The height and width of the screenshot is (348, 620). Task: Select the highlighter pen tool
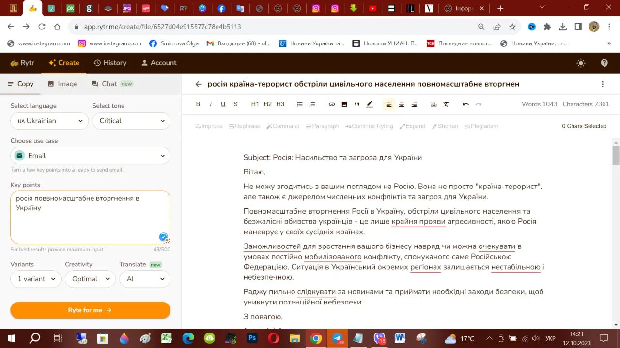pyautogui.click(x=370, y=104)
